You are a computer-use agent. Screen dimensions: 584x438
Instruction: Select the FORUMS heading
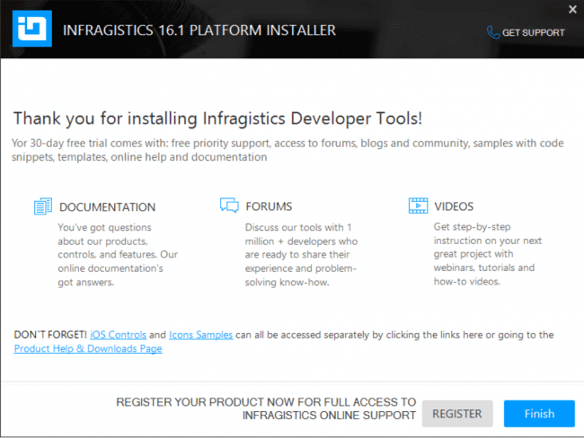pyautogui.click(x=269, y=206)
